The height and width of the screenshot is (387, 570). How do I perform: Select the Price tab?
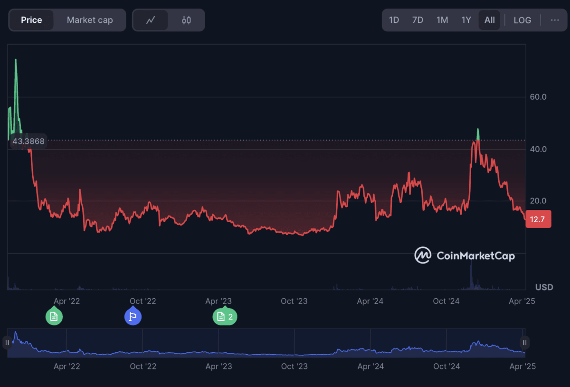(31, 20)
